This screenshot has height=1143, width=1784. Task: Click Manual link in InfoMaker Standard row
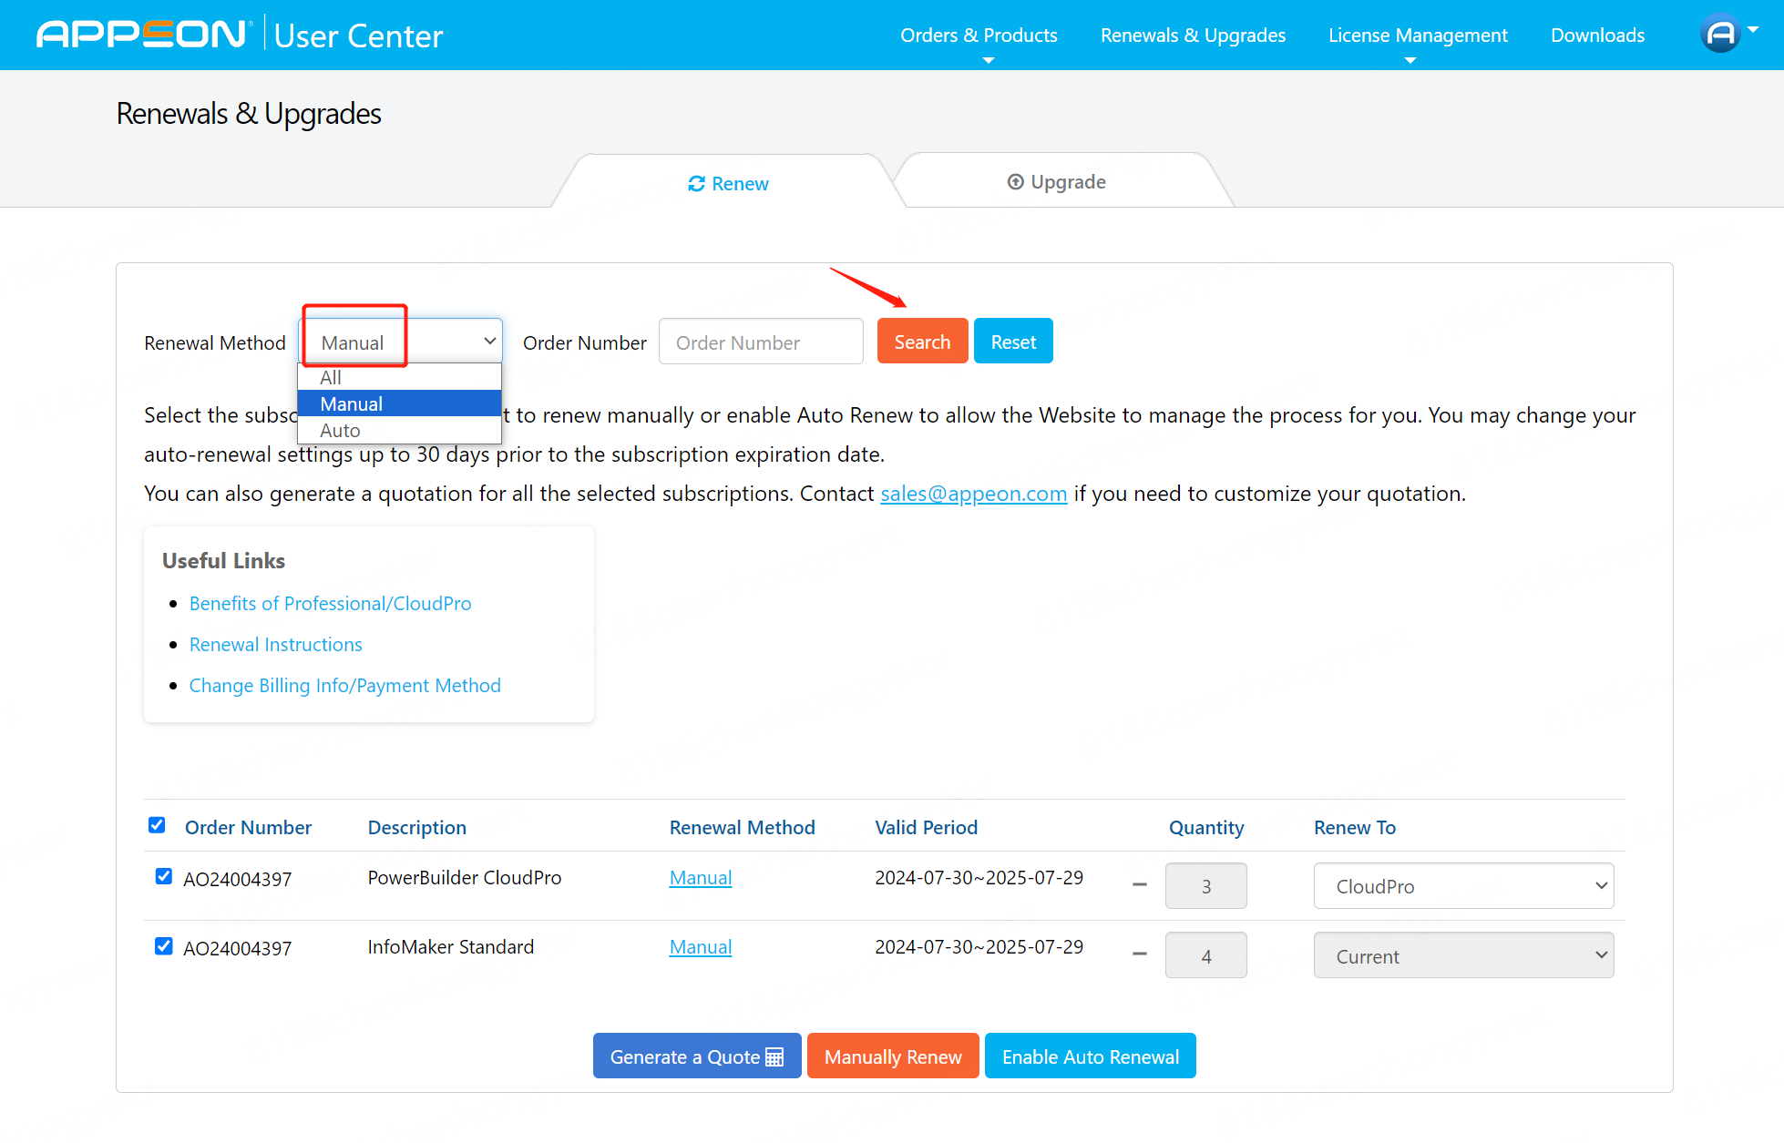(701, 946)
